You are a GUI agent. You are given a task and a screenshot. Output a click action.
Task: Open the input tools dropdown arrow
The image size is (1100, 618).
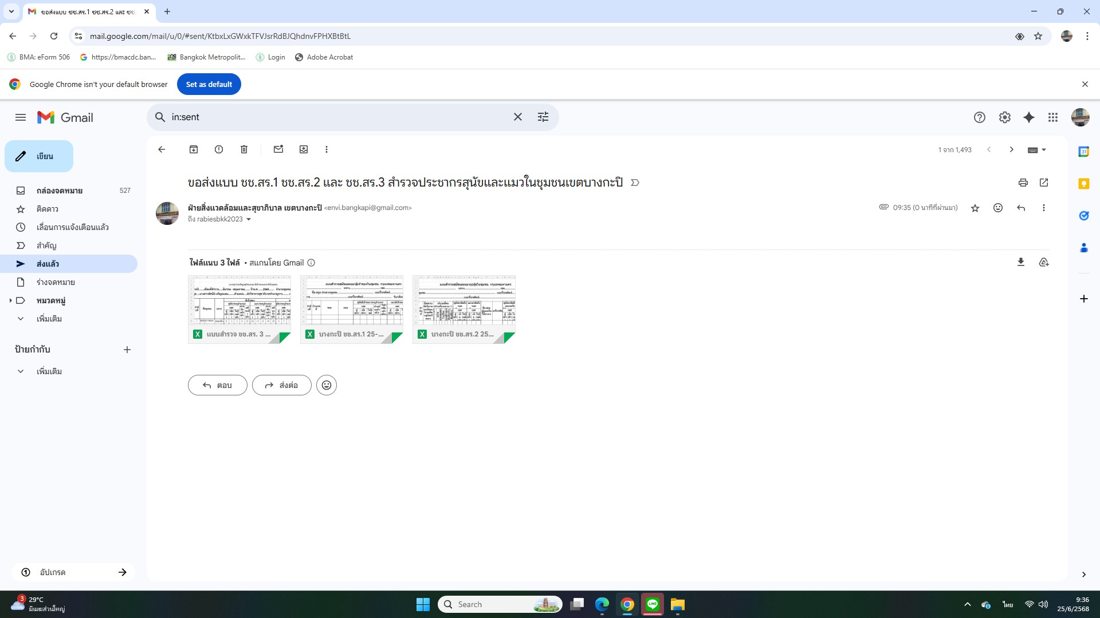pos(1044,150)
